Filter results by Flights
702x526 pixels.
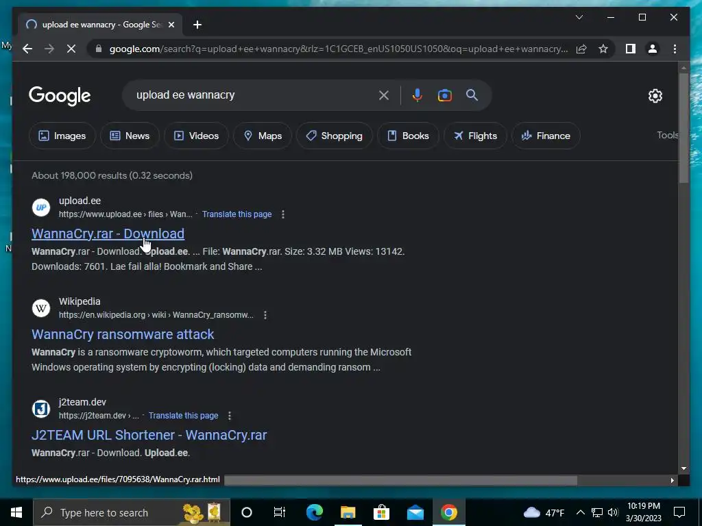coord(475,136)
